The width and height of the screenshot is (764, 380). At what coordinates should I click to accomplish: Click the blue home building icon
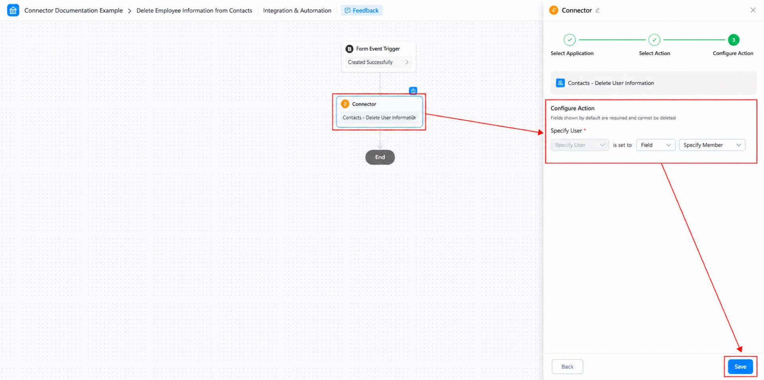(x=13, y=10)
